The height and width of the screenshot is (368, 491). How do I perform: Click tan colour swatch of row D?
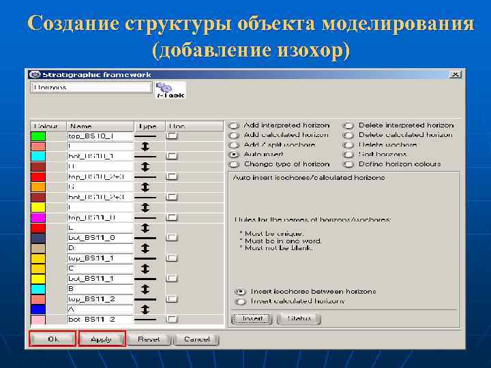pos(38,248)
